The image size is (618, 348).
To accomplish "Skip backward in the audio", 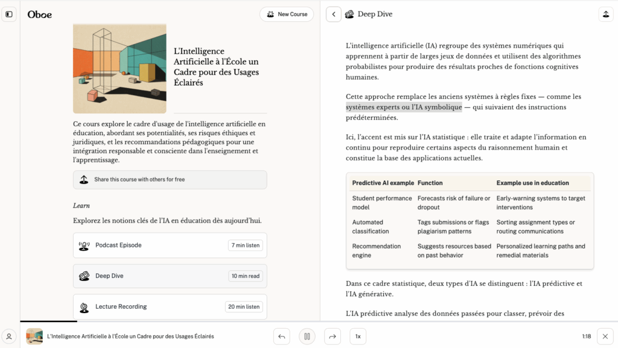I will click(x=281, y=337).
